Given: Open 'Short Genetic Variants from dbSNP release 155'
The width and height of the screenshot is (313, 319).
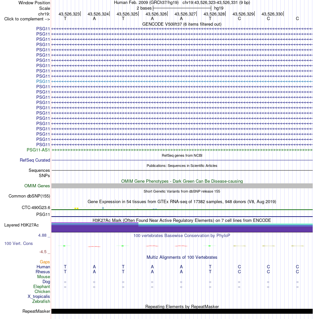Looking at the screenshot, I should coord(182,191).
